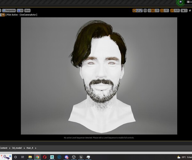Open the surface snapping options
Viewport: 192px width, 160px height.
click(149, 11)
